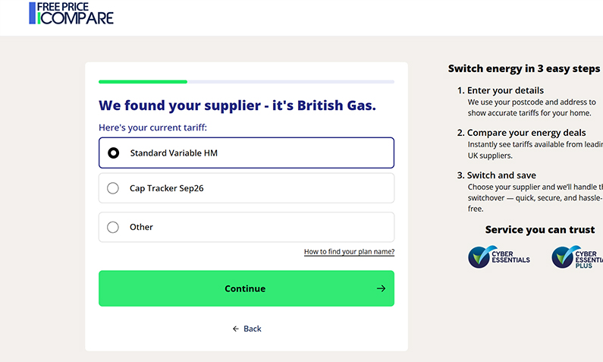603x362 pixels.
Task: Click 'Switch energy in 3 easy steps' heading
Action: [x=523, y=68]
